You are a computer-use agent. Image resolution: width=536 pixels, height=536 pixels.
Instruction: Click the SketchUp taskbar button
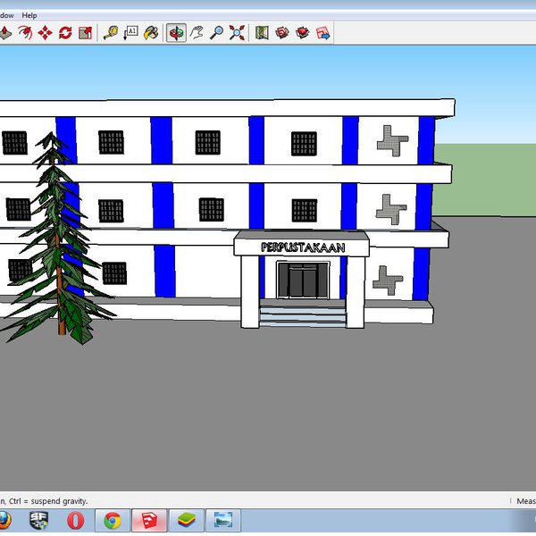tap(149, 520)
